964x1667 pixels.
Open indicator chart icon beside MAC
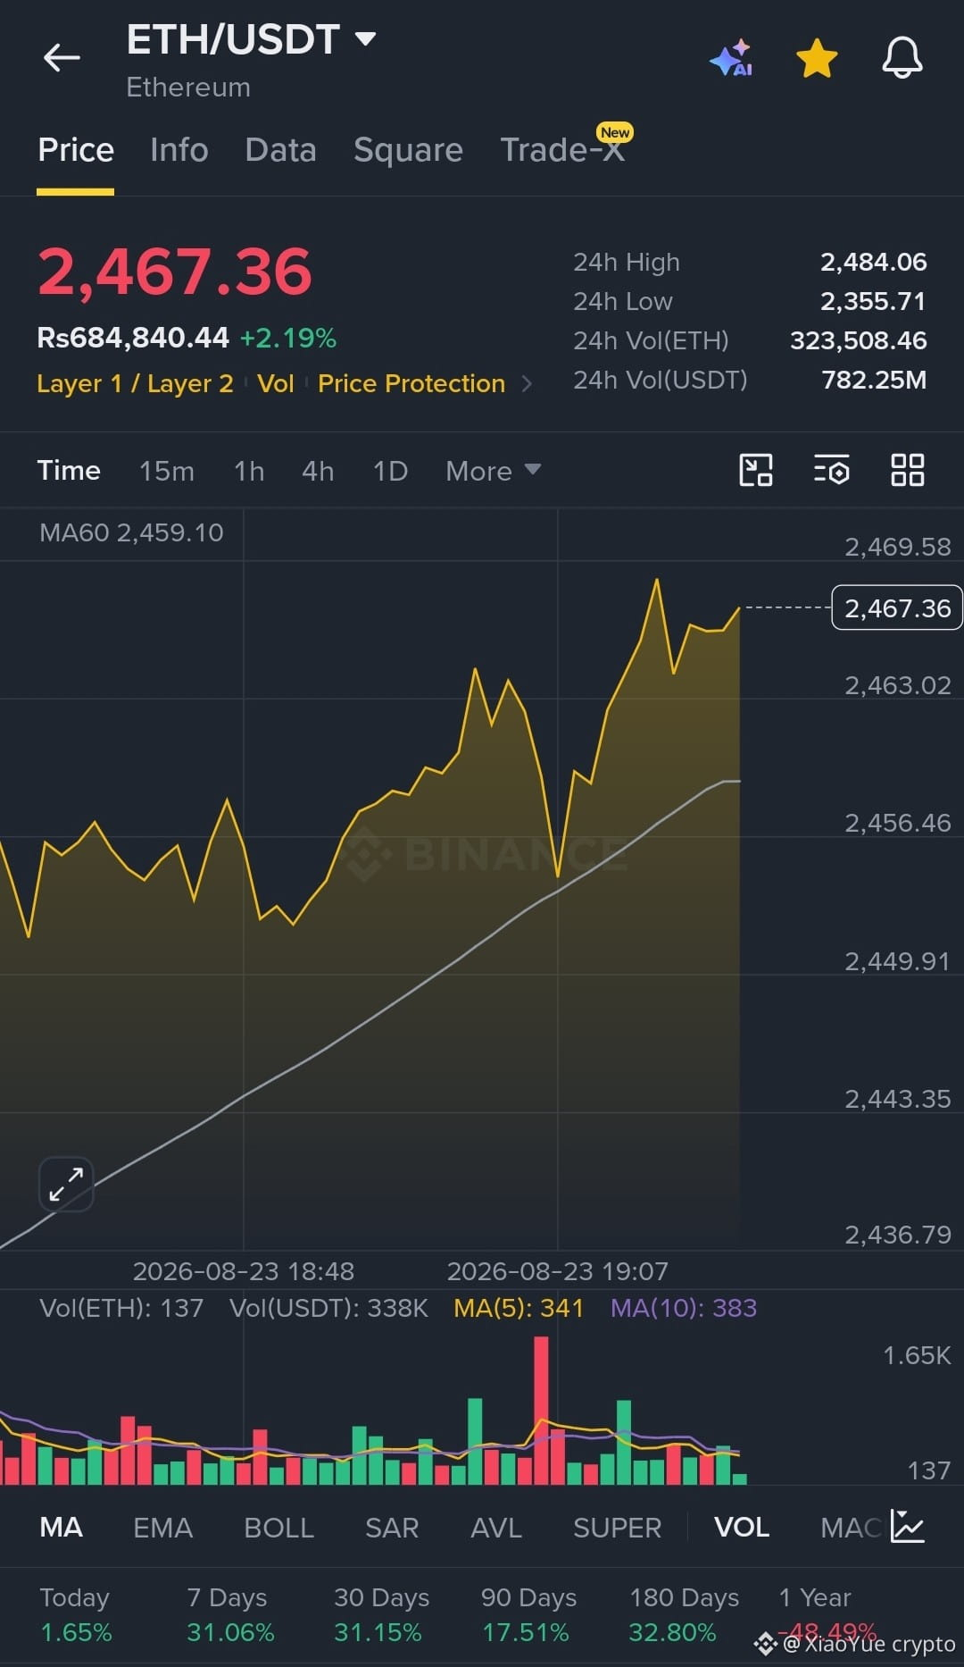coord(908,1527)
